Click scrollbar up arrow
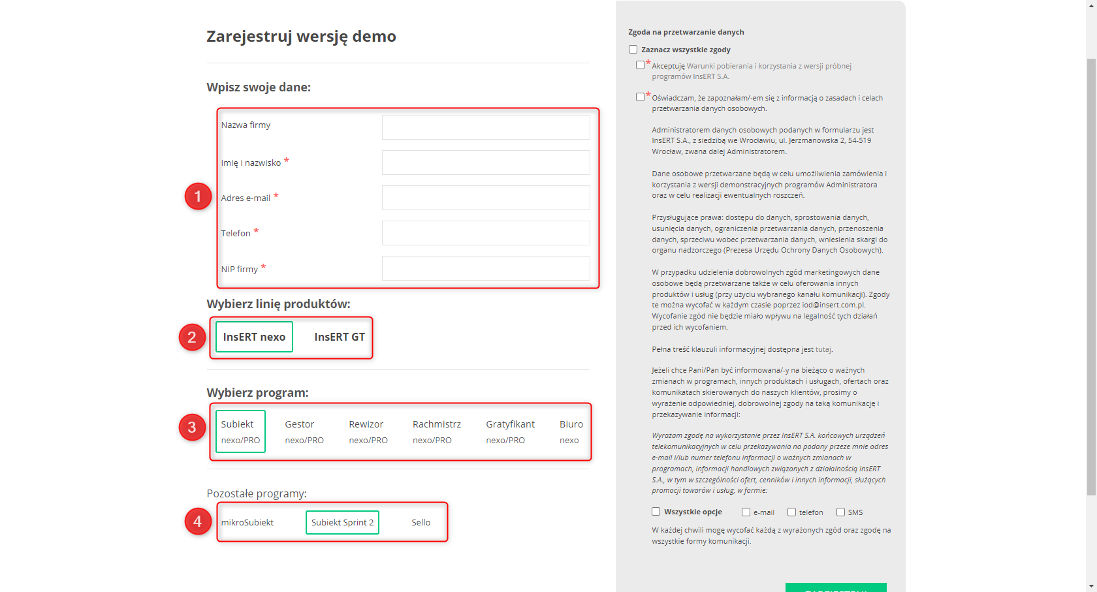 coord(1091,5)
